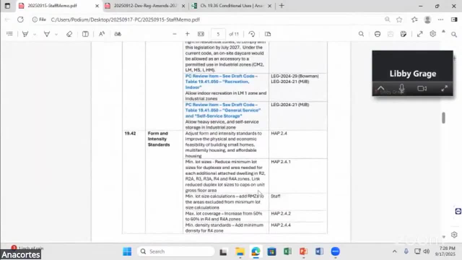The height and width of the screenshot is (260, 462).
Task: Go back to the previous page
Action: coord(7,19)
